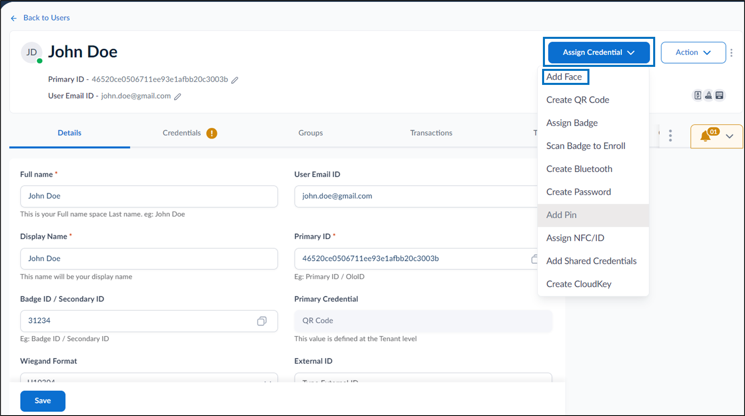Click the Primary Credential QR Code field

(x=423, y=321)
